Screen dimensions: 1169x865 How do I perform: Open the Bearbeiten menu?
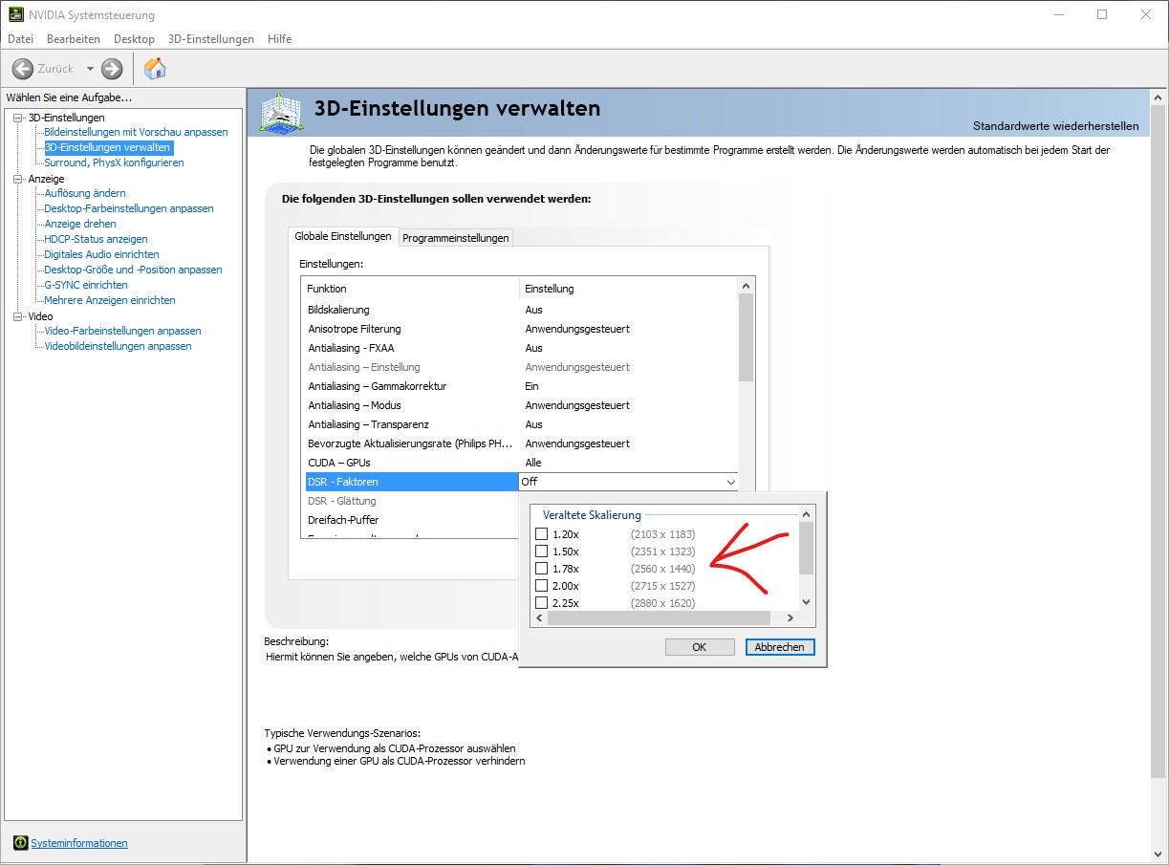point(74,39)
